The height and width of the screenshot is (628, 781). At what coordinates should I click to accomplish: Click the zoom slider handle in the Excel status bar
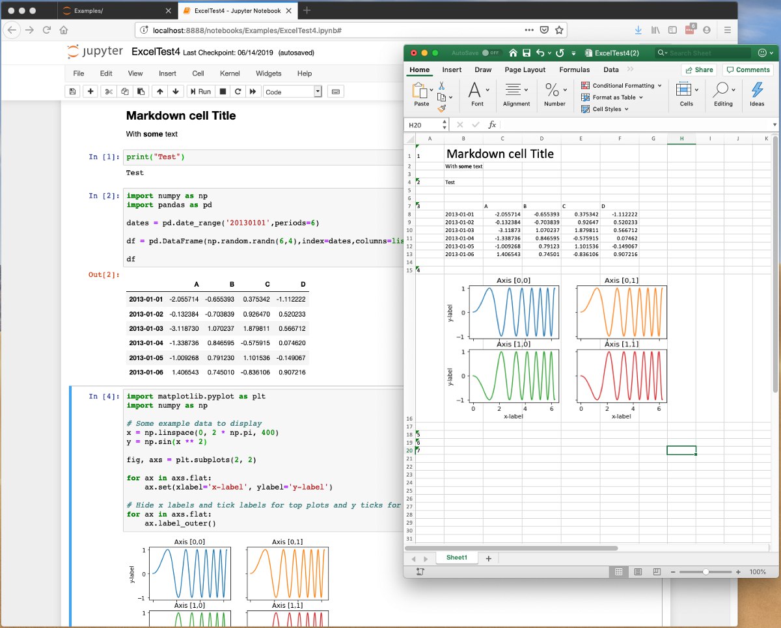point(706,571)
